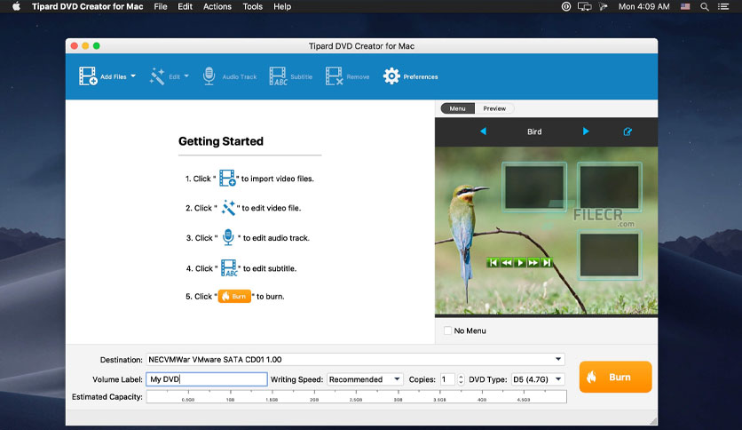Viewport: 742px width, 430px height.
Task: Click rewind control in menu preview
Action: click(506, 262)
